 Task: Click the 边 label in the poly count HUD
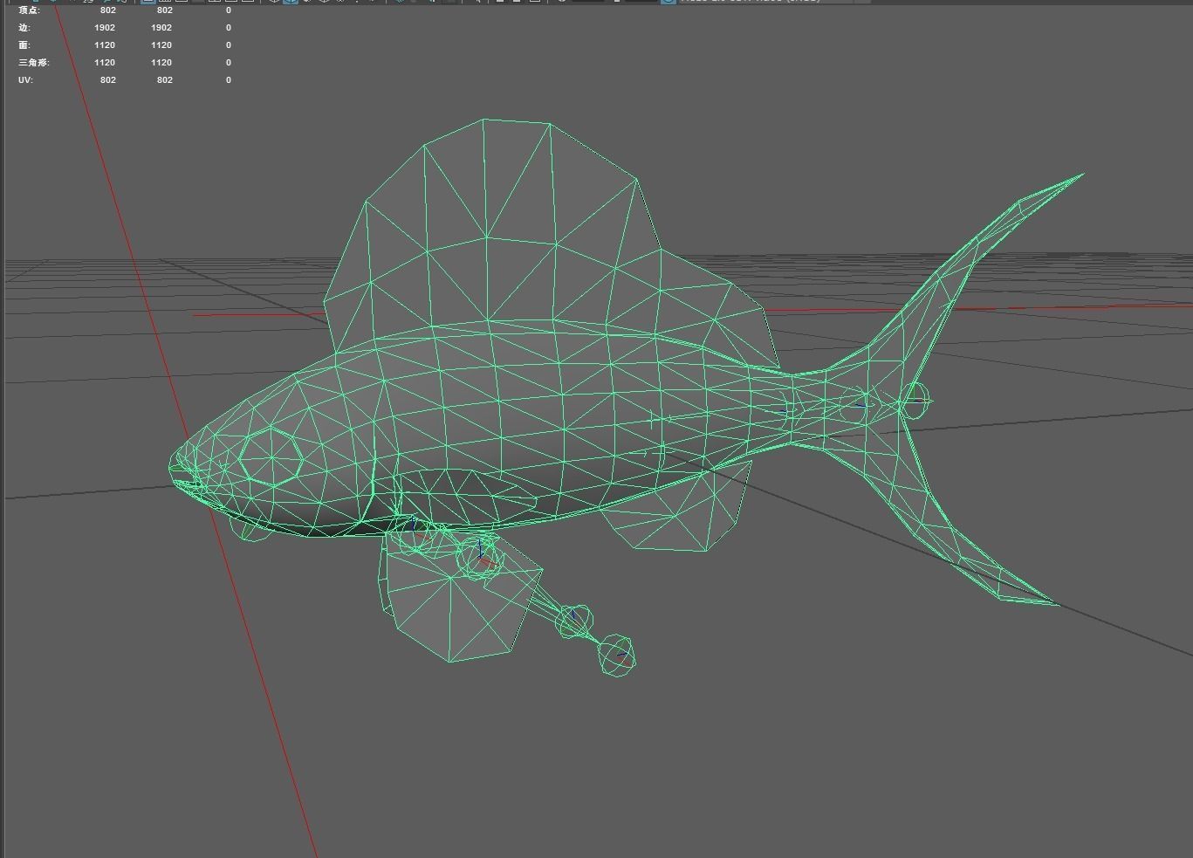(x=24, y=28)
